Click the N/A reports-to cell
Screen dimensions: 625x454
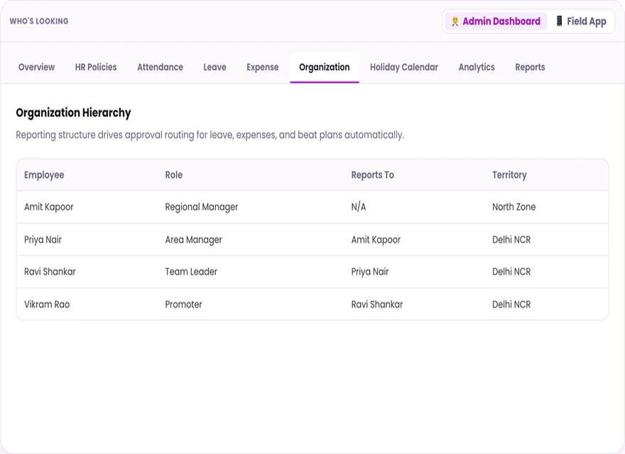[359, 207]
